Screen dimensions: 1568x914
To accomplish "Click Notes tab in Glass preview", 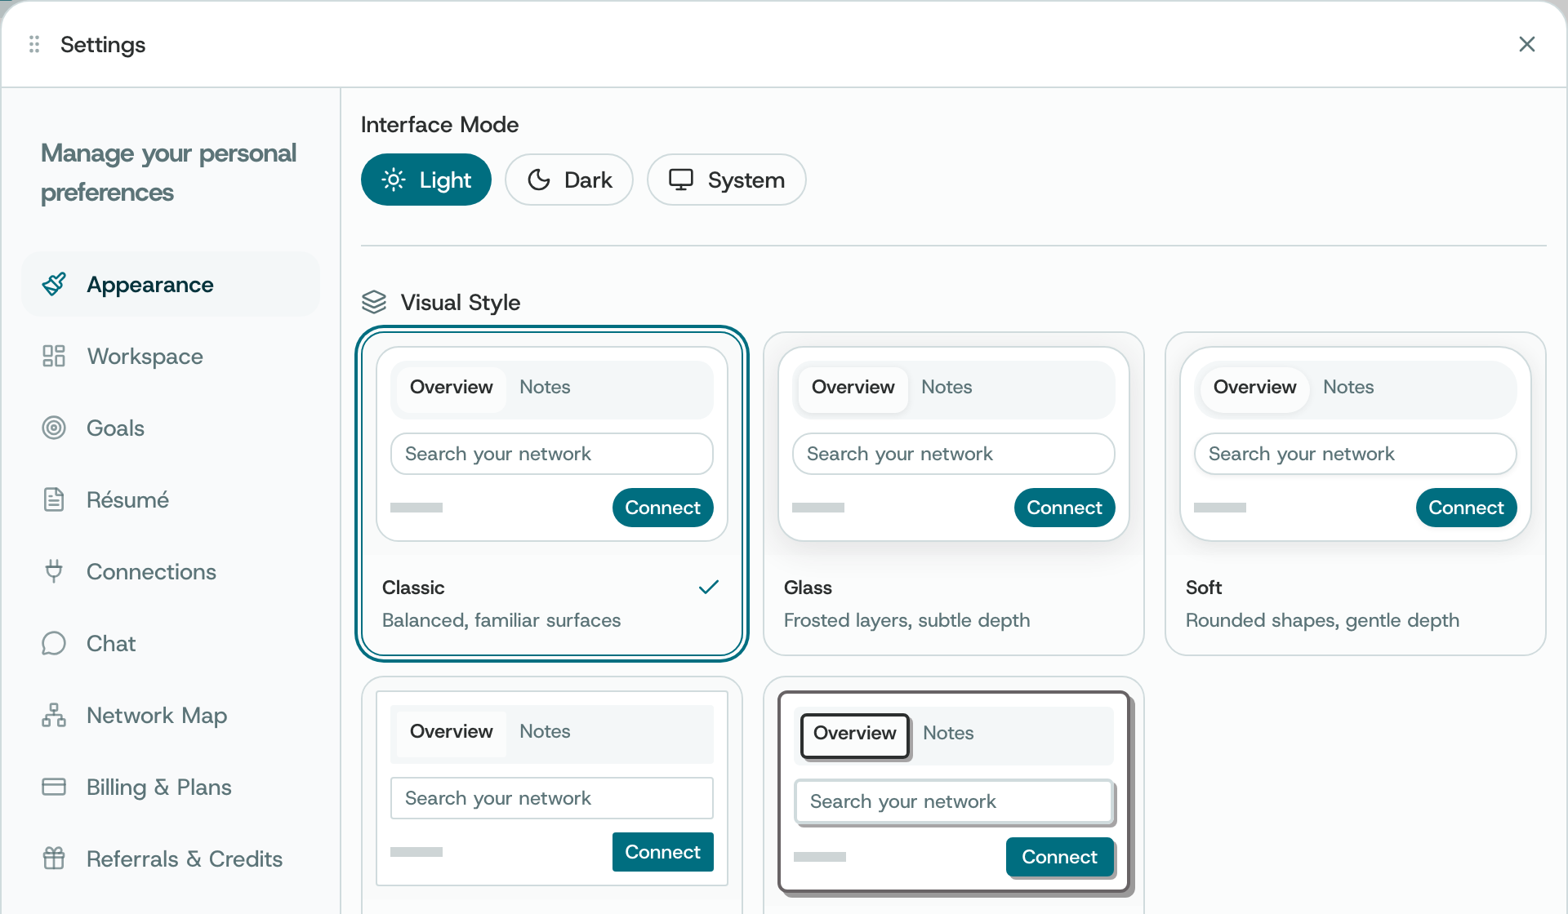I will (947, 387).
